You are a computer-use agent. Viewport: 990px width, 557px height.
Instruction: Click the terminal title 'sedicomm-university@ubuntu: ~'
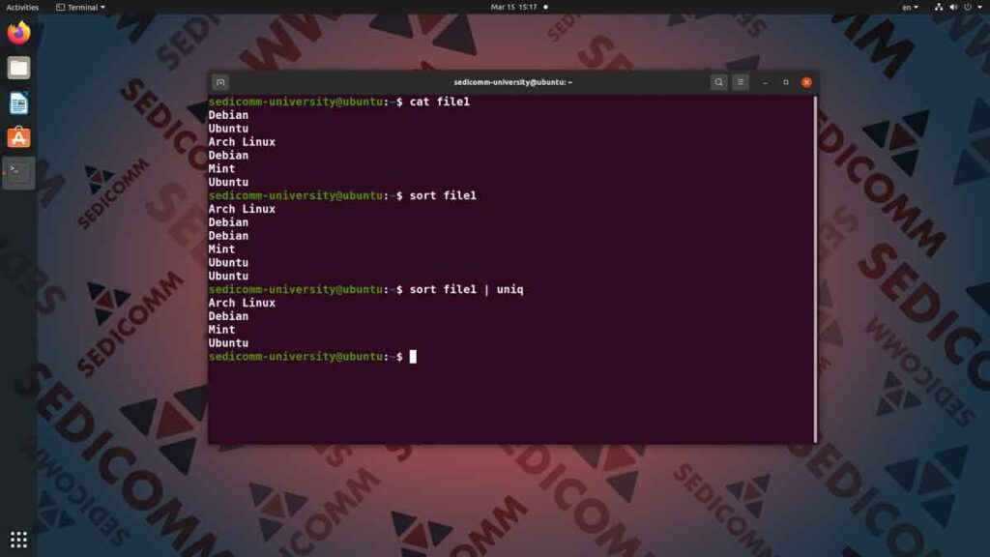coord(512,82)
